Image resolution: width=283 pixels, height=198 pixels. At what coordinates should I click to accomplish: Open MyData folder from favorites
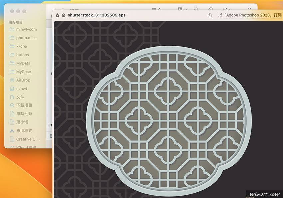coord(23,63)
